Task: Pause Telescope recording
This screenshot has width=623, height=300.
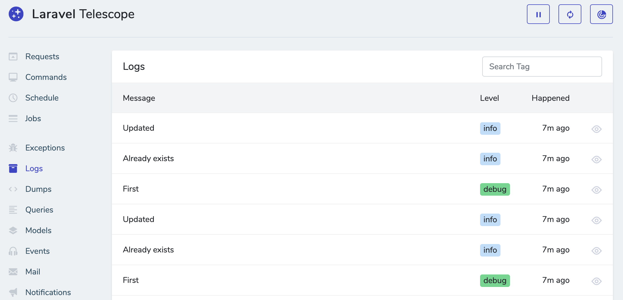Action: (x=538, y=14)
